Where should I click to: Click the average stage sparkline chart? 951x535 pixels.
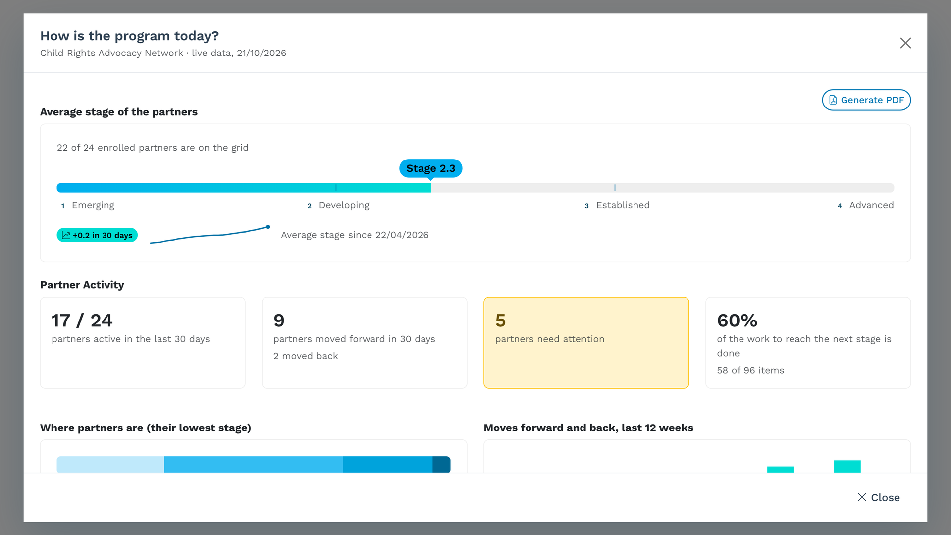(210, 235)
